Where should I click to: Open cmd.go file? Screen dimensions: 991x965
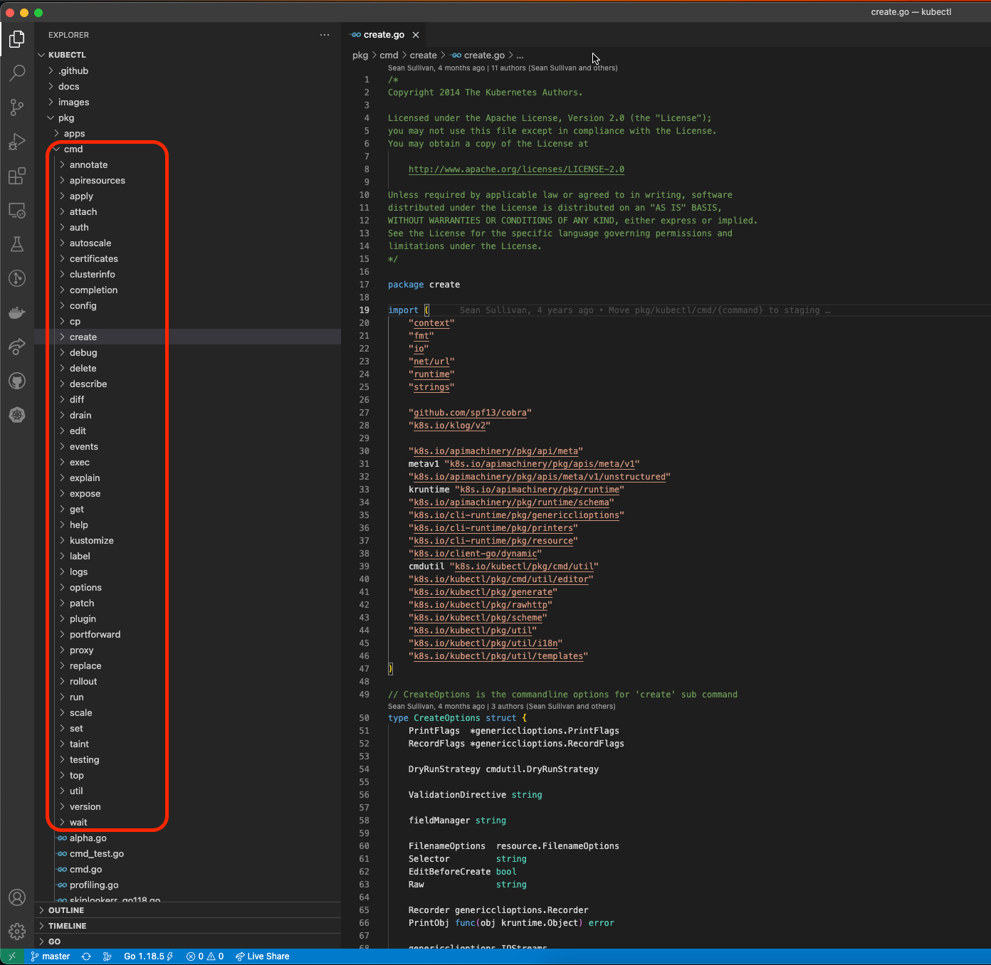coord(188,869)
